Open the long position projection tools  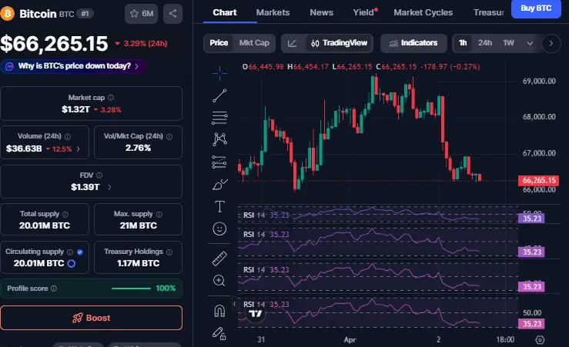[x=219, y=162]
